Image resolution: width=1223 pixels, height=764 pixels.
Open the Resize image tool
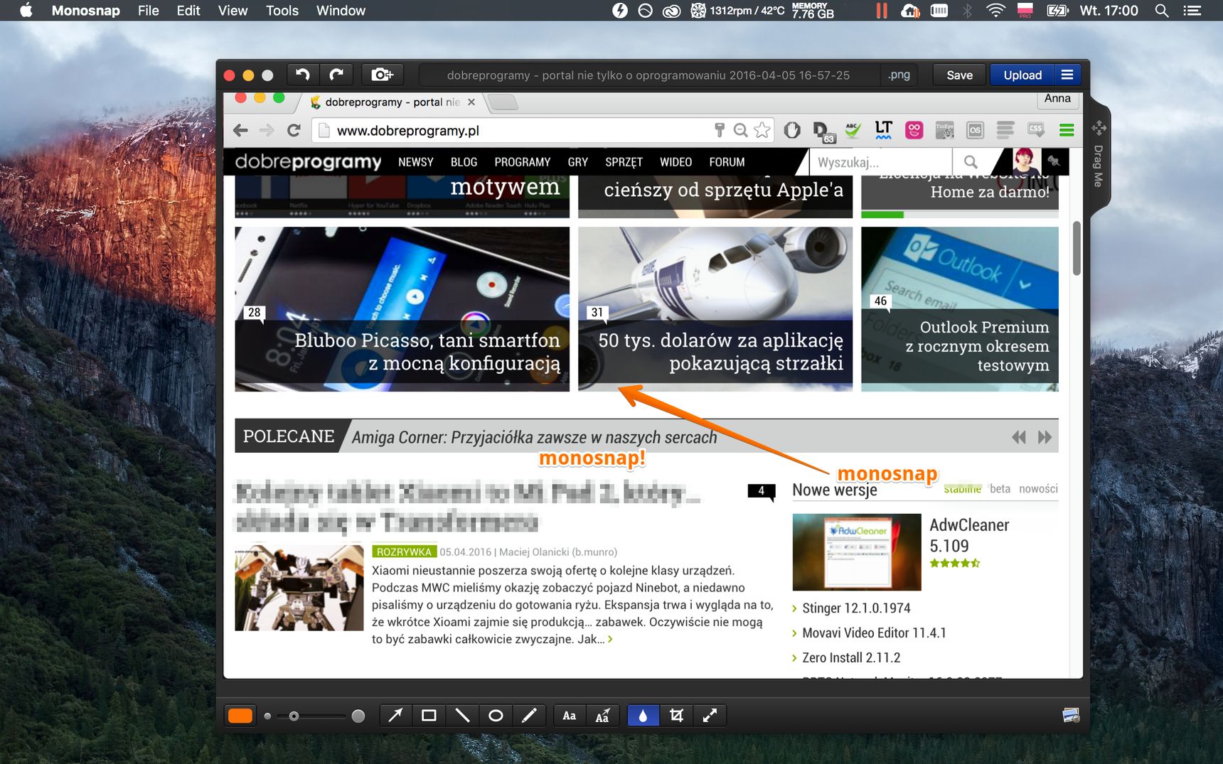(x=710, y=716)
